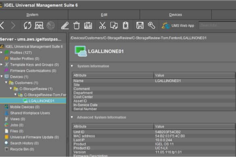Launch the UMS Web App button
The height and width of the screenshot is (157, 236).
click(x=178, y=25)
